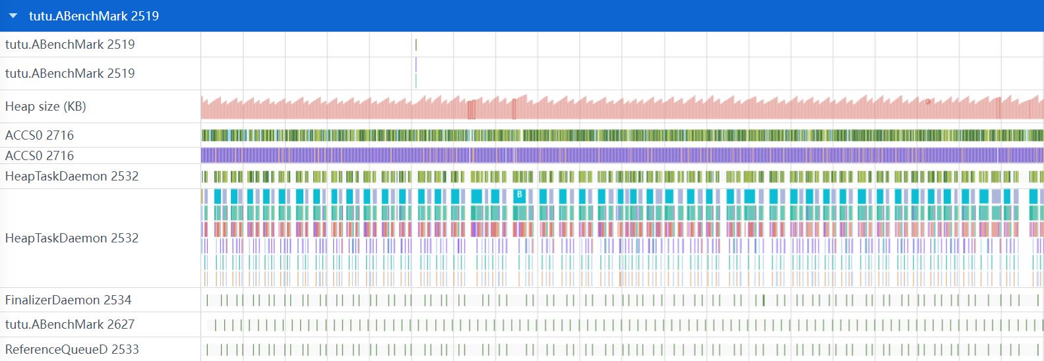Select ACCS0 2716 label beside the green track
This screenshot has width=1044, height=361.
[x=40, y=135]
